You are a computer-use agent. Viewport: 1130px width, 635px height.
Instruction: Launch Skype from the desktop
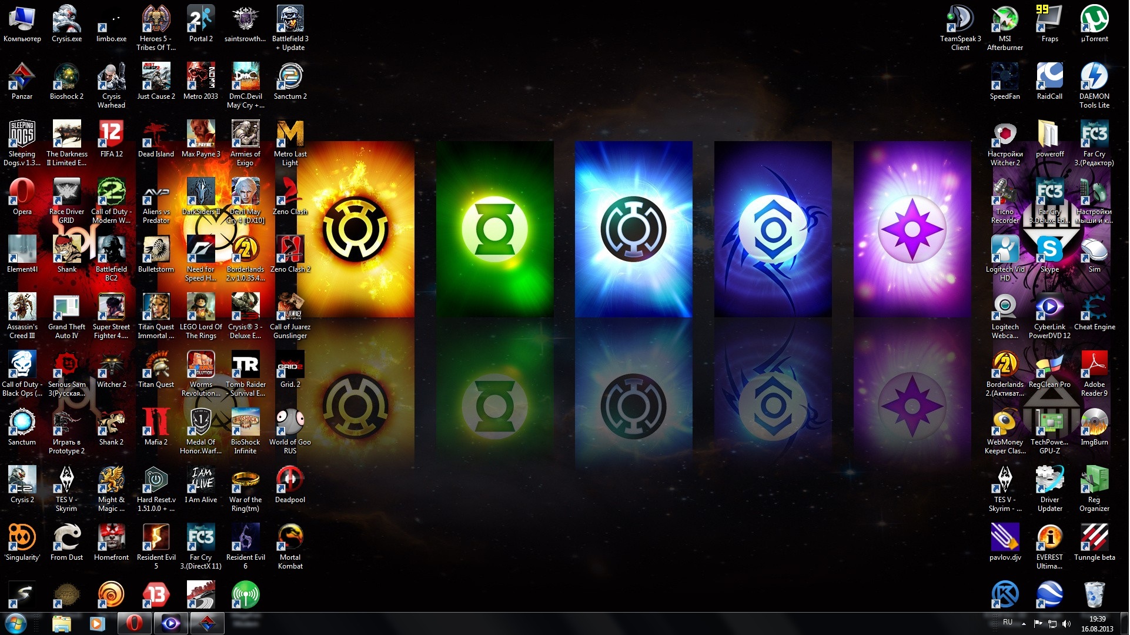[1049, 255]
